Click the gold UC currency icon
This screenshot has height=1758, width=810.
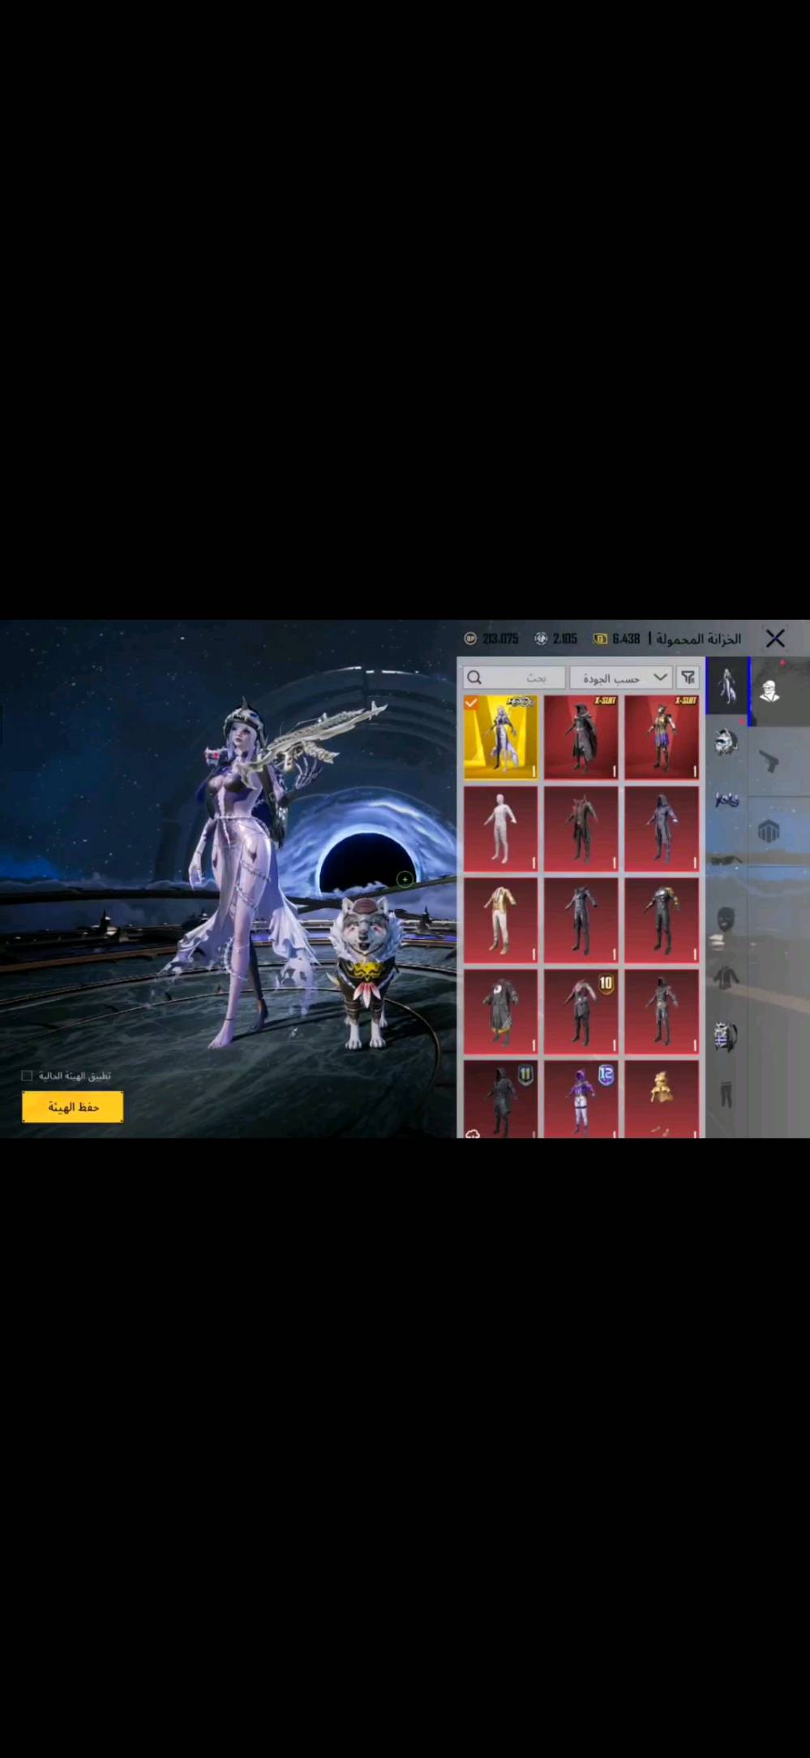(601, 639)
